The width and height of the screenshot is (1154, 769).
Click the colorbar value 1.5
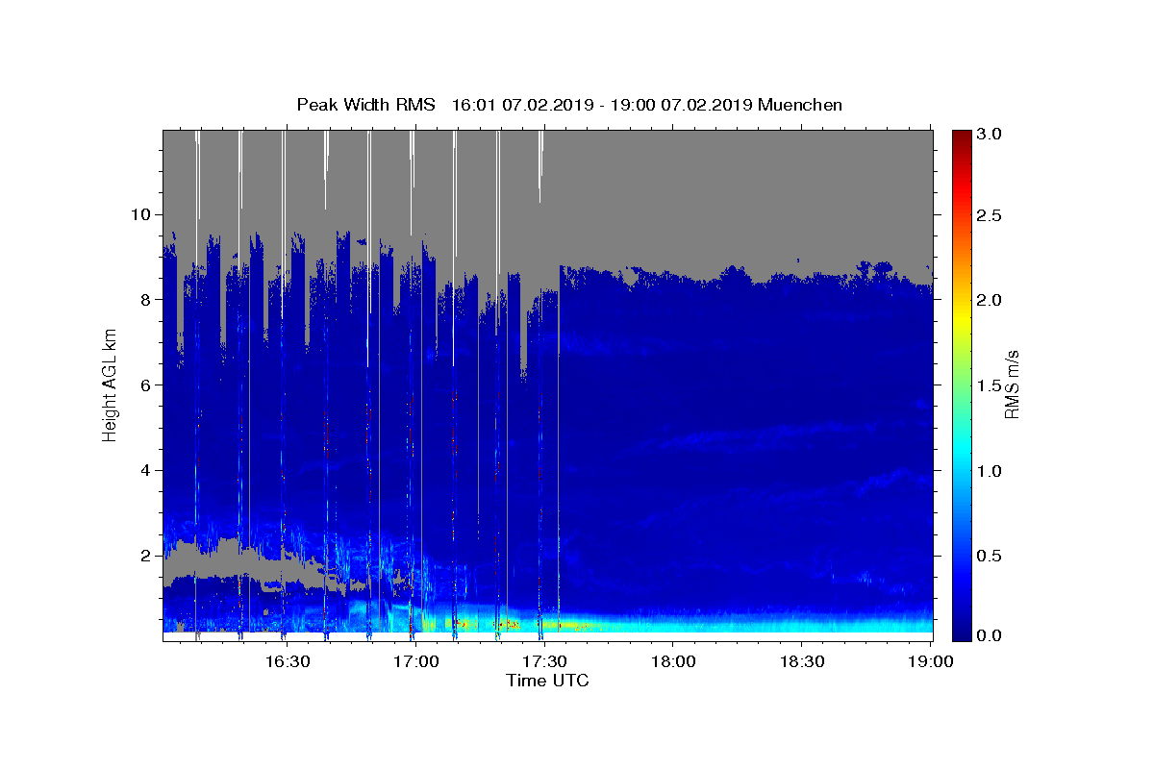[x=990, y=385]
